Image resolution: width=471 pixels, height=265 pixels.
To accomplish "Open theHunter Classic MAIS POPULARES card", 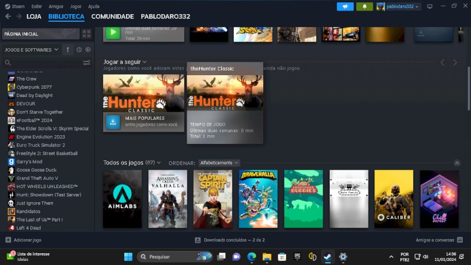I will coord(144,103).
